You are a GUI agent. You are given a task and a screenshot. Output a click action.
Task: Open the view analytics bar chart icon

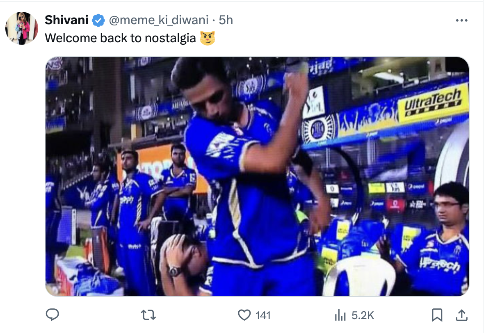click(x=340, y=315)
